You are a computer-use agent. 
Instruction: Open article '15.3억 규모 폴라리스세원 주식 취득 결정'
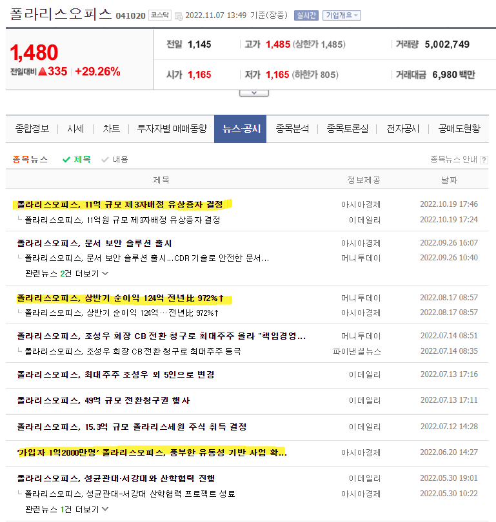[132, 427]
